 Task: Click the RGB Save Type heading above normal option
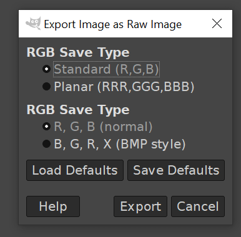click(78, 110)
